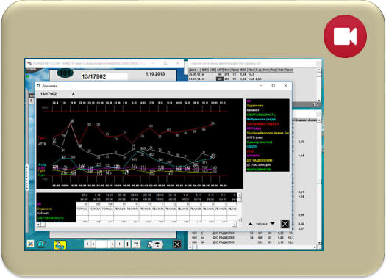Click the black X button beside umbrella icon
The width and height of the screenshot is (386, 279).
pos(177,244)
